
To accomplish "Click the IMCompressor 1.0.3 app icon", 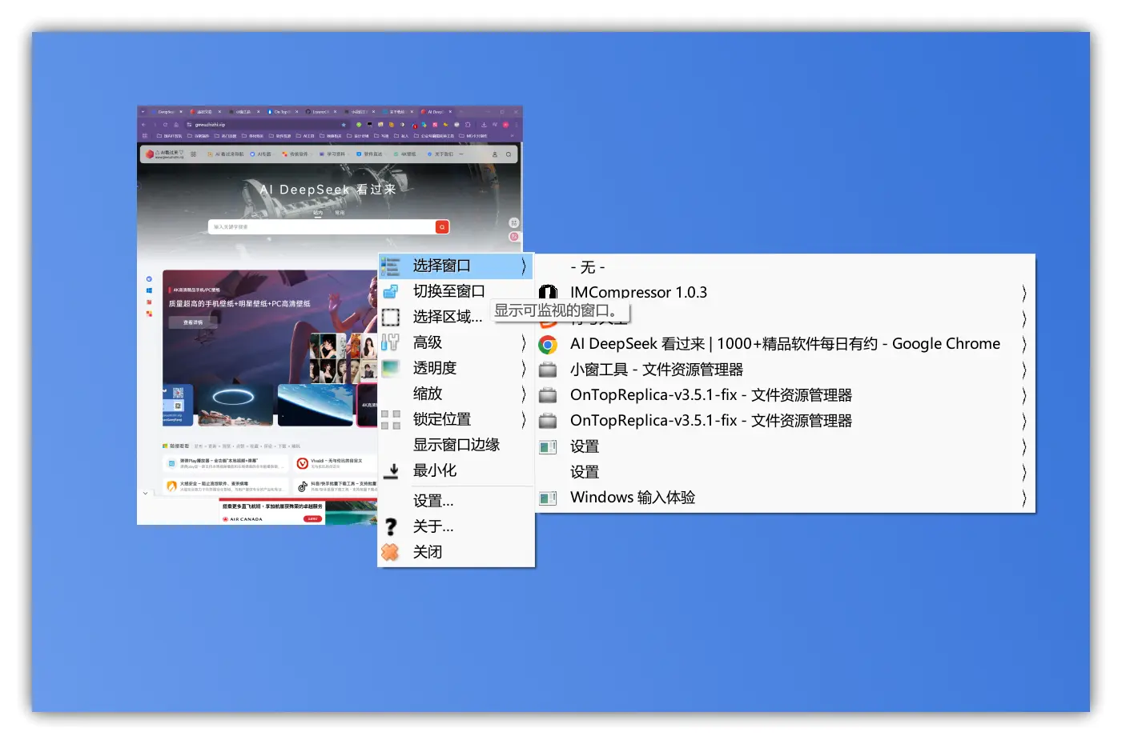I will coord(548,293).
